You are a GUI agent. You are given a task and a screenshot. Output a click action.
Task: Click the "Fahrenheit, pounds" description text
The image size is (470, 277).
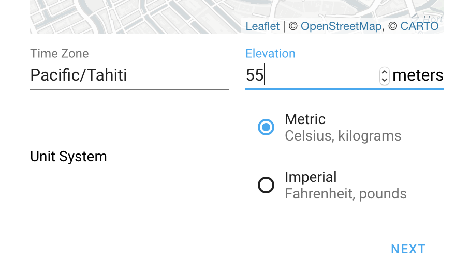346,194
